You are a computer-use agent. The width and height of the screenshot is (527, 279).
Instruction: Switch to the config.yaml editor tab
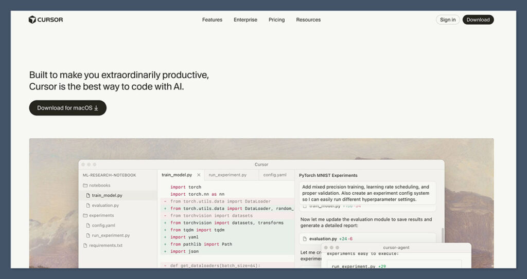click(x=275, y=175)
